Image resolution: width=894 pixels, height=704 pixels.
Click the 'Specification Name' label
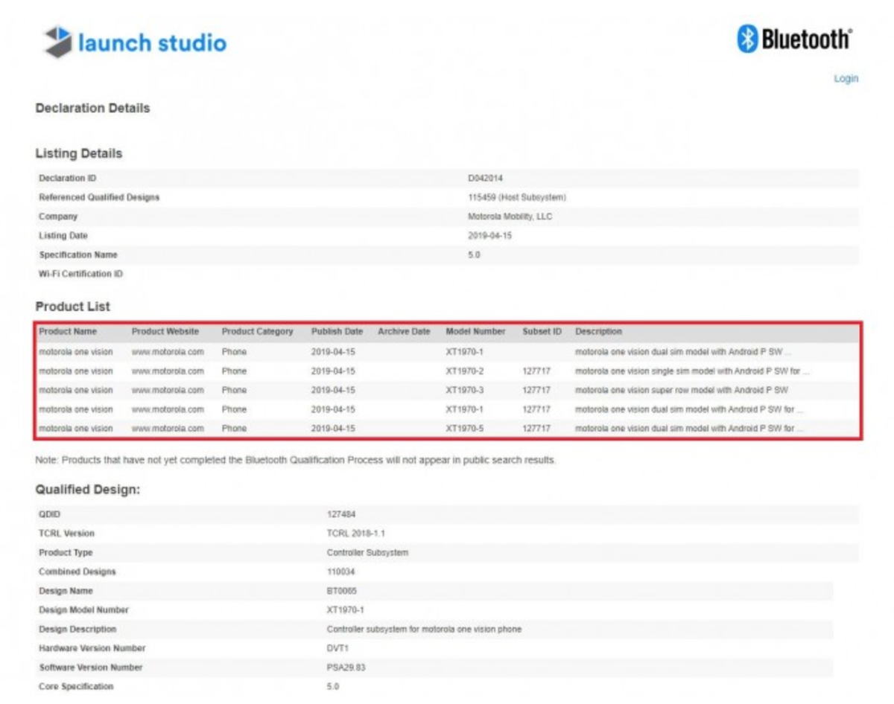click(x=78, y=255)
